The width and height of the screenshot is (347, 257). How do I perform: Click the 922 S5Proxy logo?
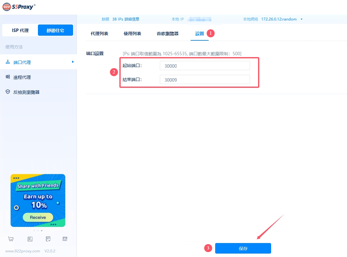[19, 7]
